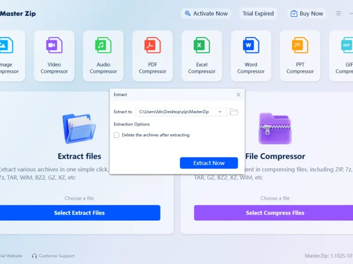The height and width of the screenshot is (264, 353).
Task: Open the Video Compressor tool
Action: point(54,56)
